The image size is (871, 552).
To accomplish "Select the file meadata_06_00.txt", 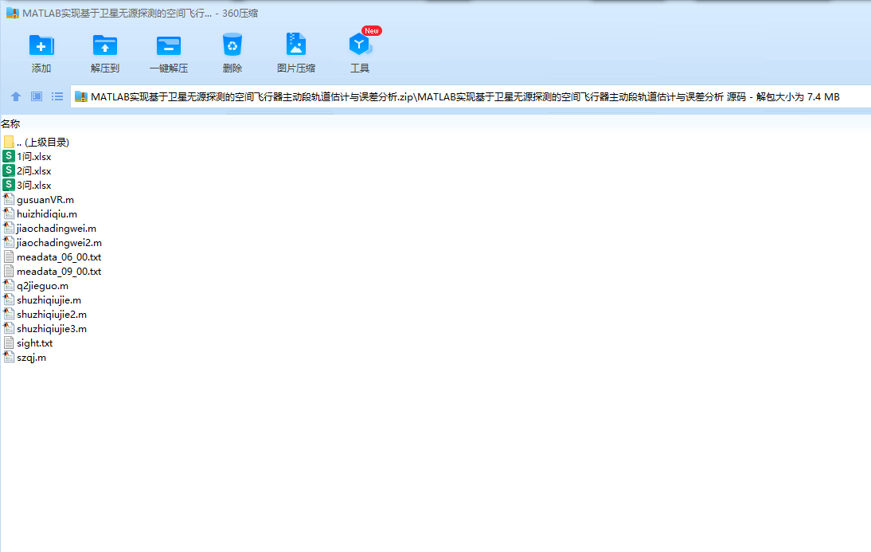I will coord(53,257).
